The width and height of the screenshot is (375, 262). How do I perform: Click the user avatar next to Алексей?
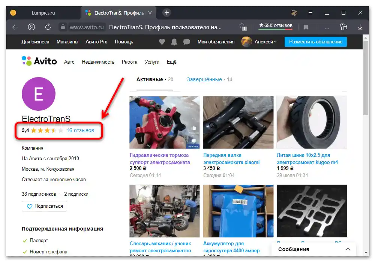[246, 42]
